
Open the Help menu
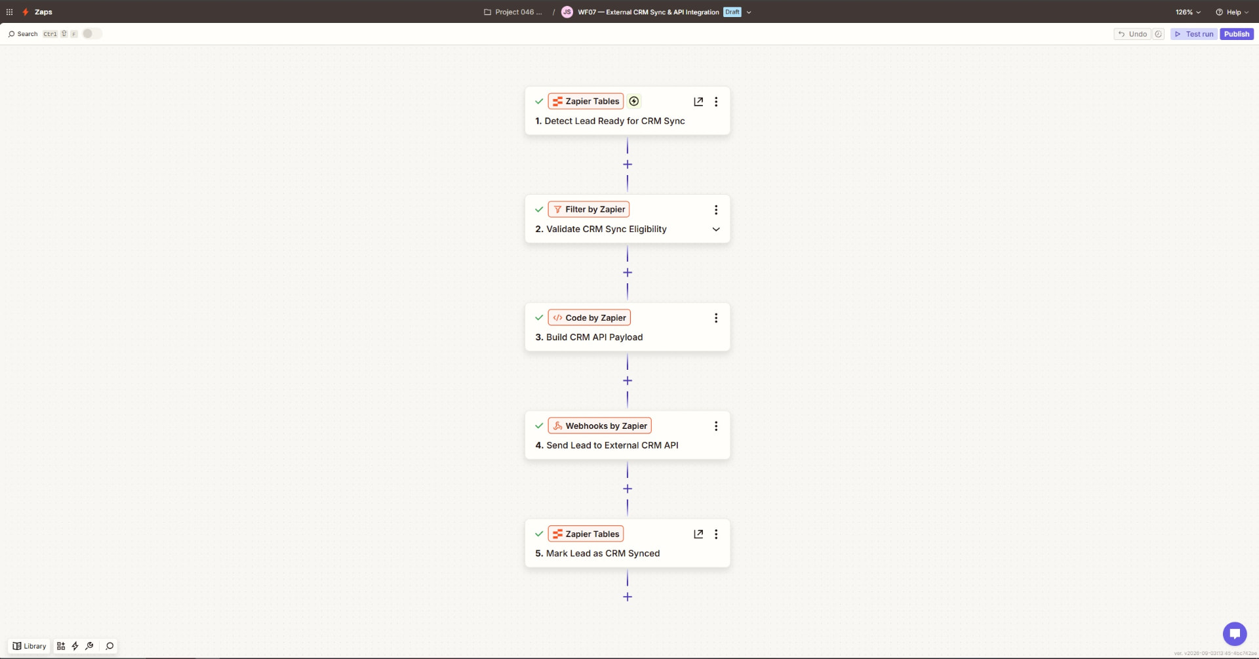tap(1232, 12)
